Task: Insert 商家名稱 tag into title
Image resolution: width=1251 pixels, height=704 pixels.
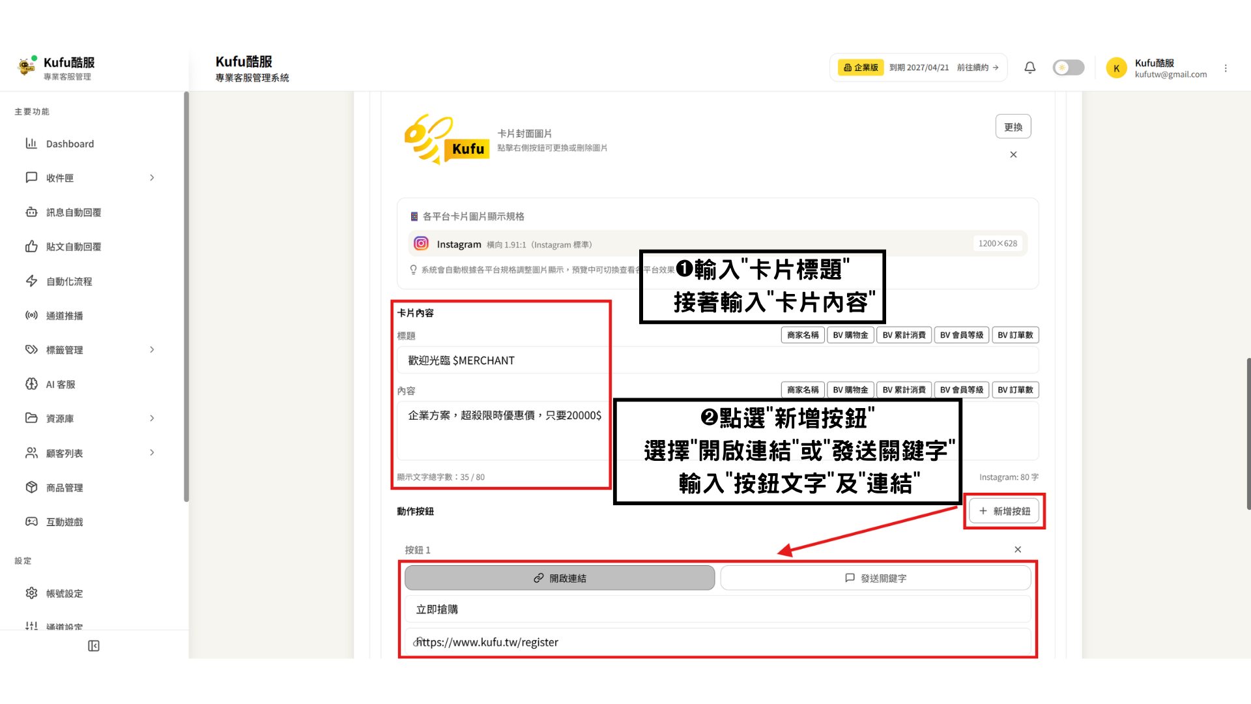Action: 803,334
